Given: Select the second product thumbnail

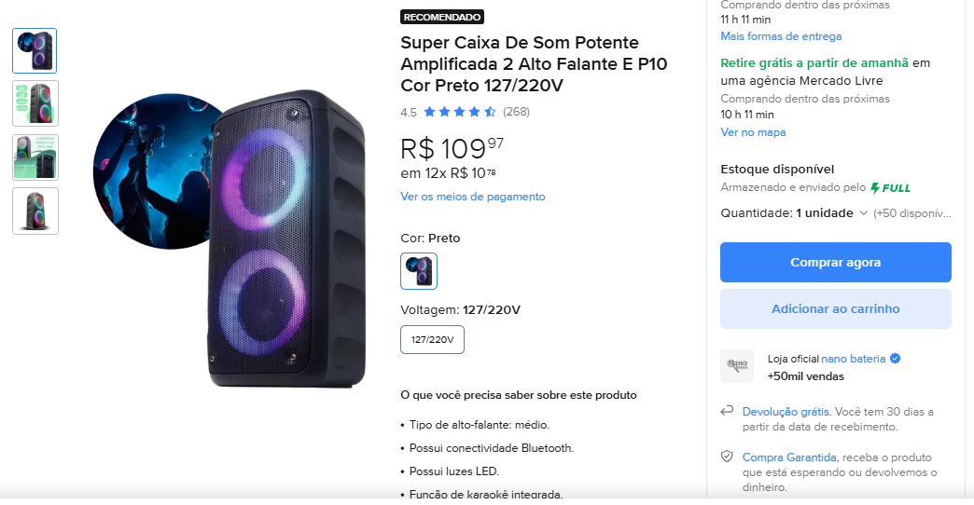Looking at the screenshot, I should pos(35,103).
